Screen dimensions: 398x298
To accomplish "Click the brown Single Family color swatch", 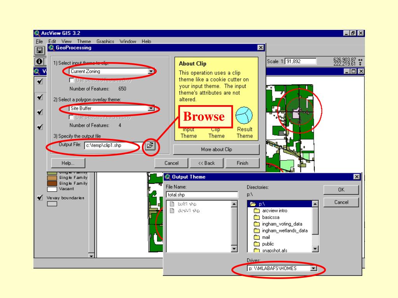I will pyautogui.click(x=52, y=183).
